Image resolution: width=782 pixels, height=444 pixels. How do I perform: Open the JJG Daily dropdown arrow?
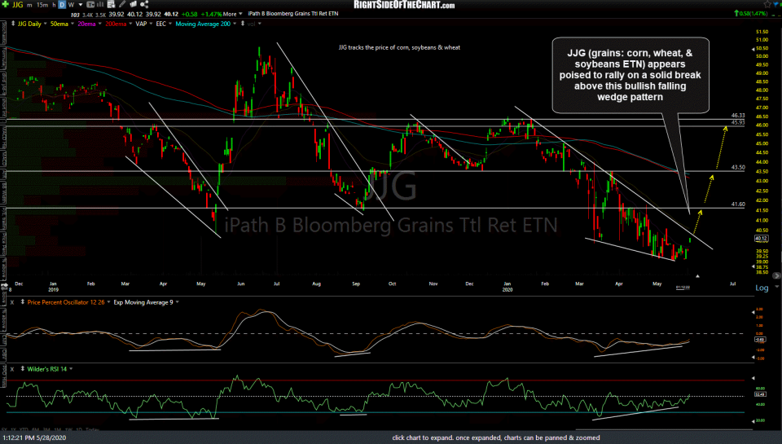click(x=46, y=24)
